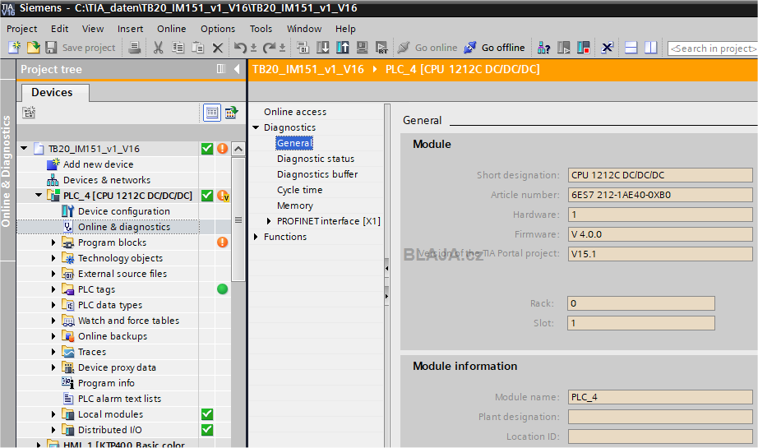Screen dimensions: 758x448
Task: Open the Insert menu
Action: (x=131, y=29)
